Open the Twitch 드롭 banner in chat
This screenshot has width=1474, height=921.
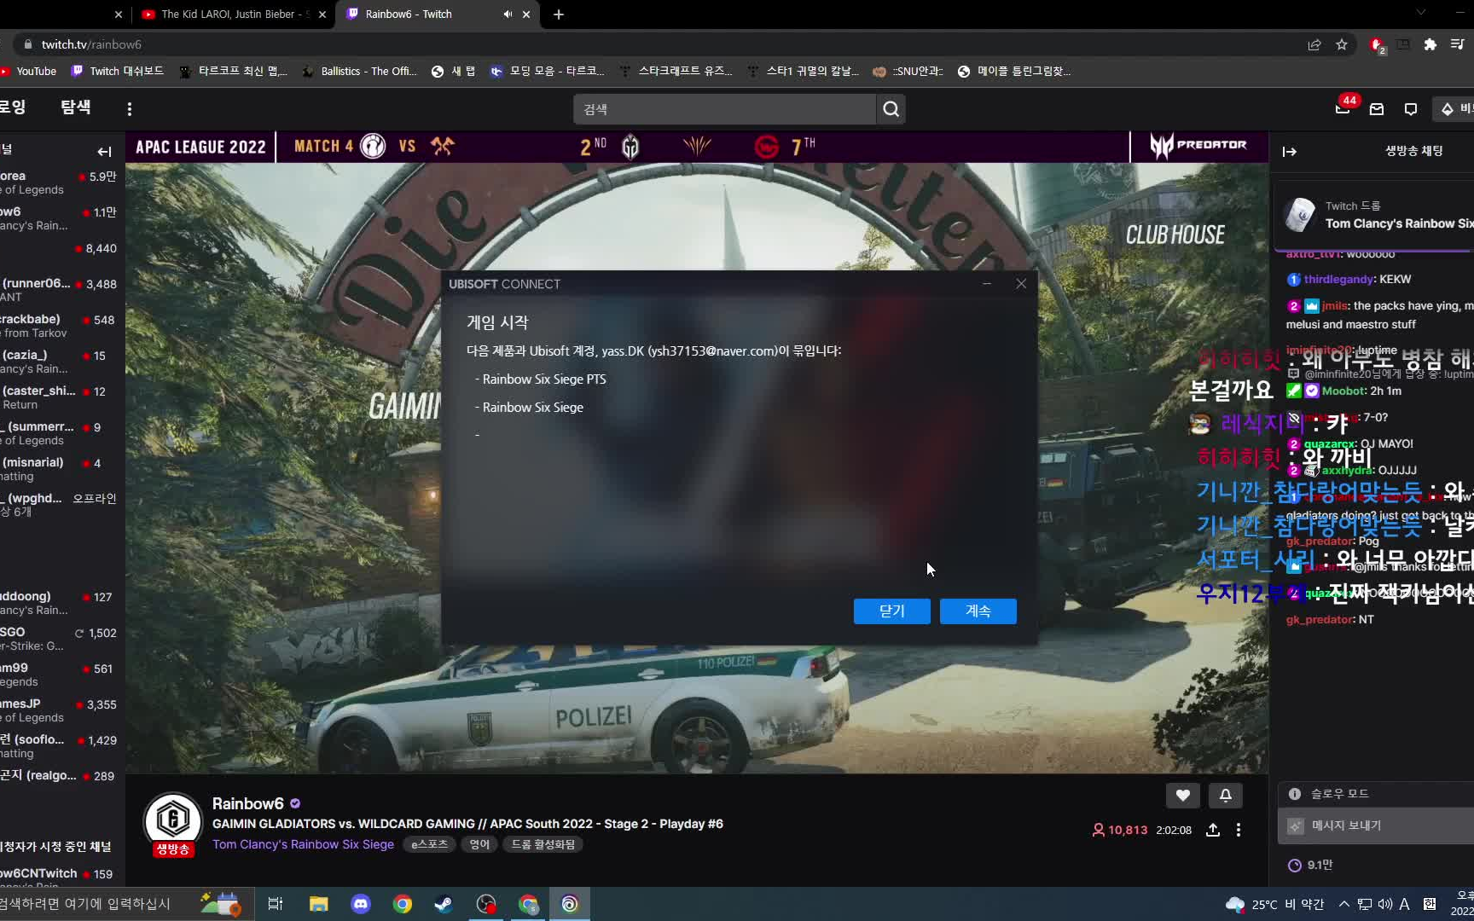[1375, 215]
